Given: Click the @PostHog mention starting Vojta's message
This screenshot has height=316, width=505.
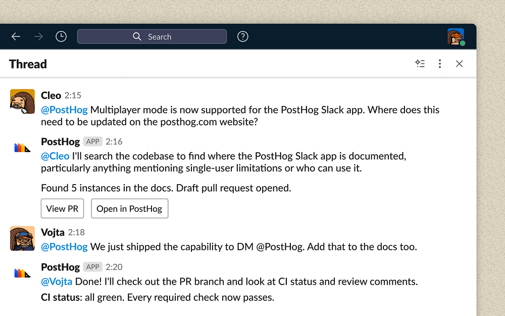Looking at the screenshot, I should 64,247.
